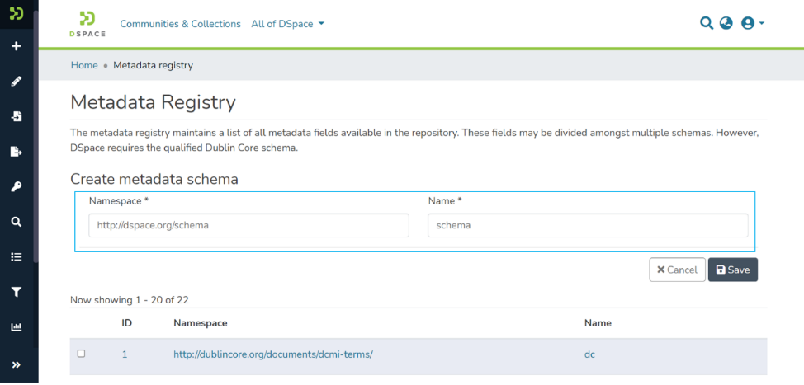Image resolution: width=804 pixels, height=385 pixels.
Task: Open the pencil Edit menu in sidebar
Action: pos(16,82)
